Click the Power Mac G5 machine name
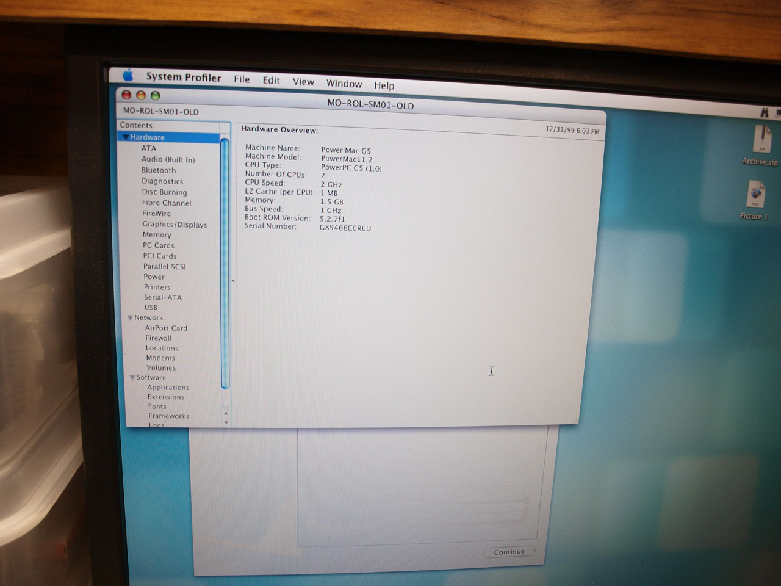781x586 pixels. [346, 150]
